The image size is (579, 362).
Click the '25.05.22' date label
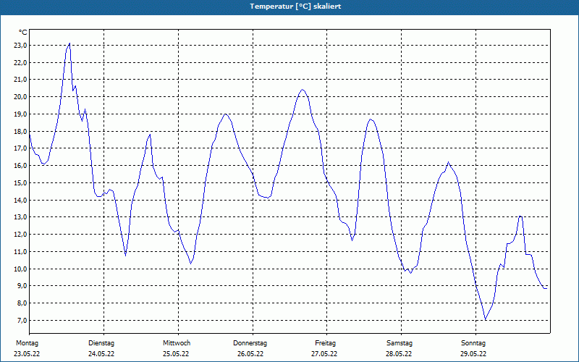[176, 354]
